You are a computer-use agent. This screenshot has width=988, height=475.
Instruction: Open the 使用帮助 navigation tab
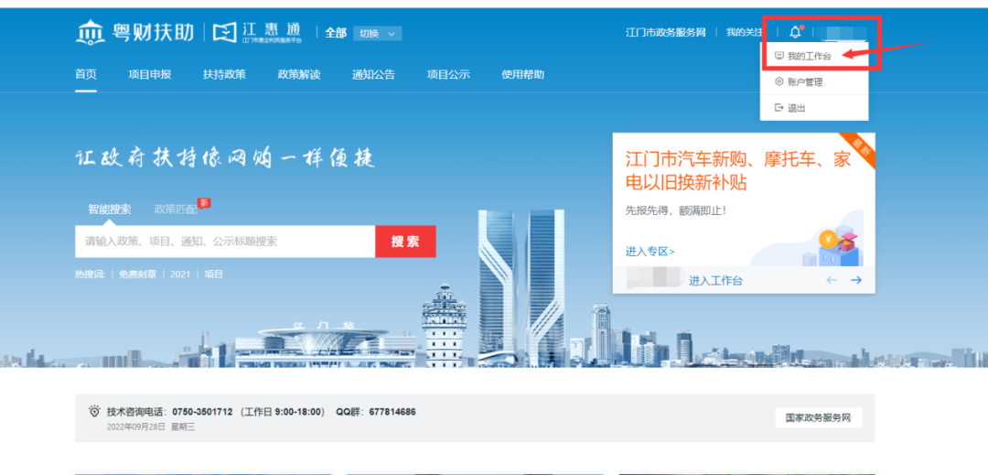pyautogui.click(x=522, y=75)
